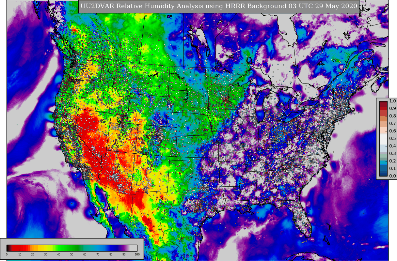This screenshot has height=261, width=397.
Task: Pick the green band above the 50 tick
Action: pos(72,248)
